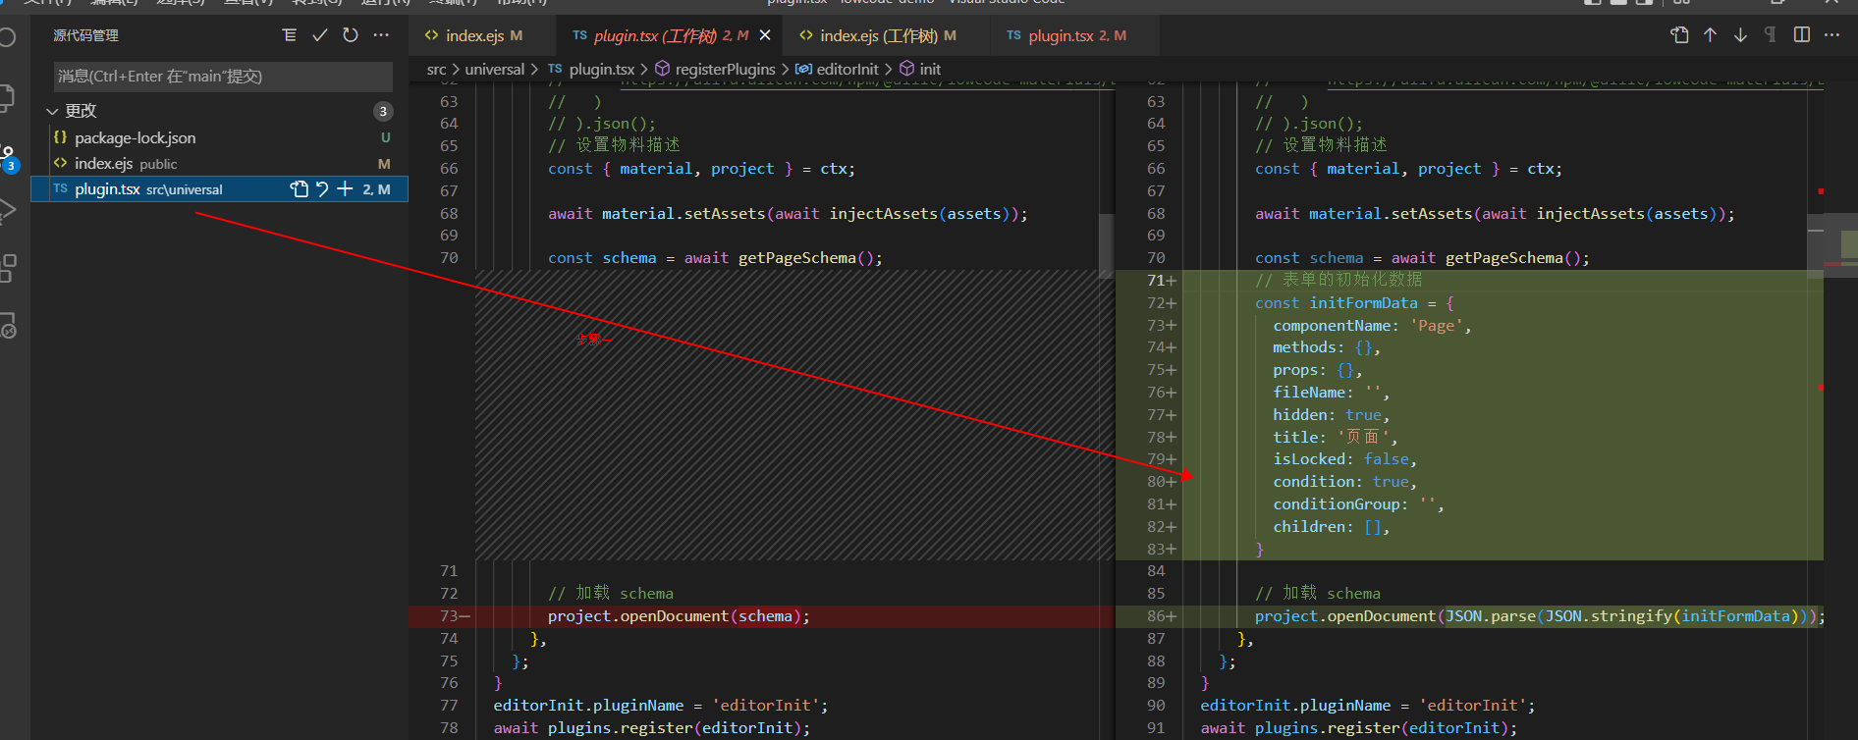Toggle inline diff view layout
This screenshot has height=740, width=1858.
click(x=1801, y=35)
